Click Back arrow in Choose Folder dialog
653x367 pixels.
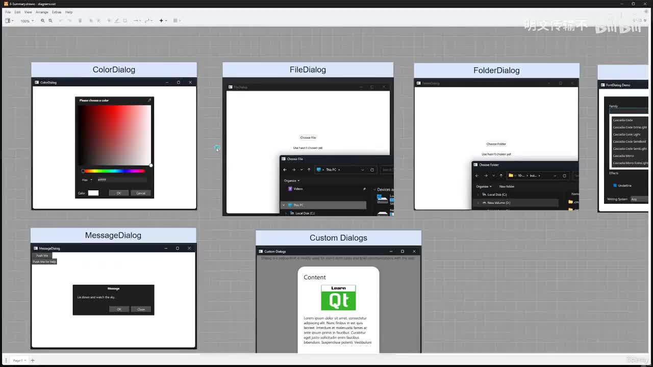point(477,175)
